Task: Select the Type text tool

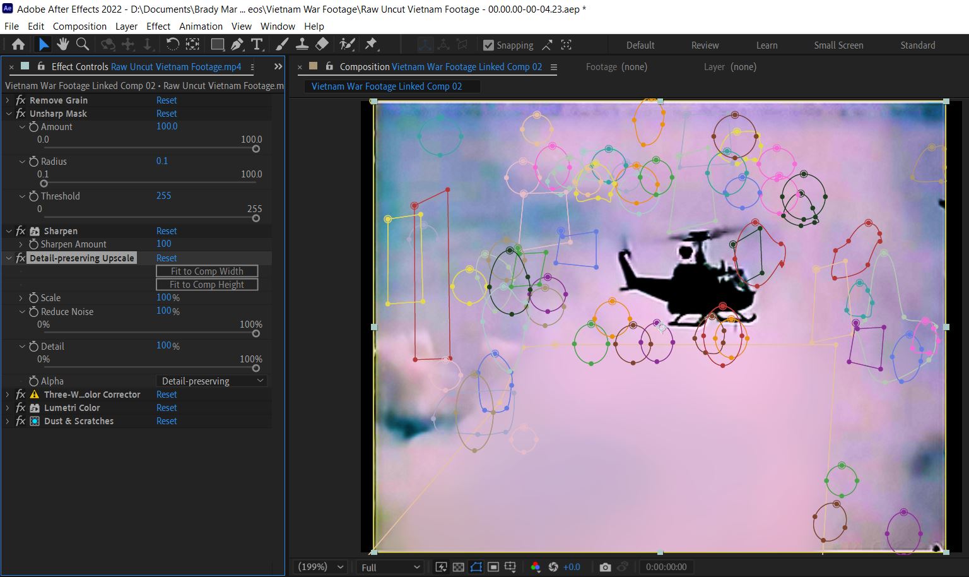Action: click(256, 44)
